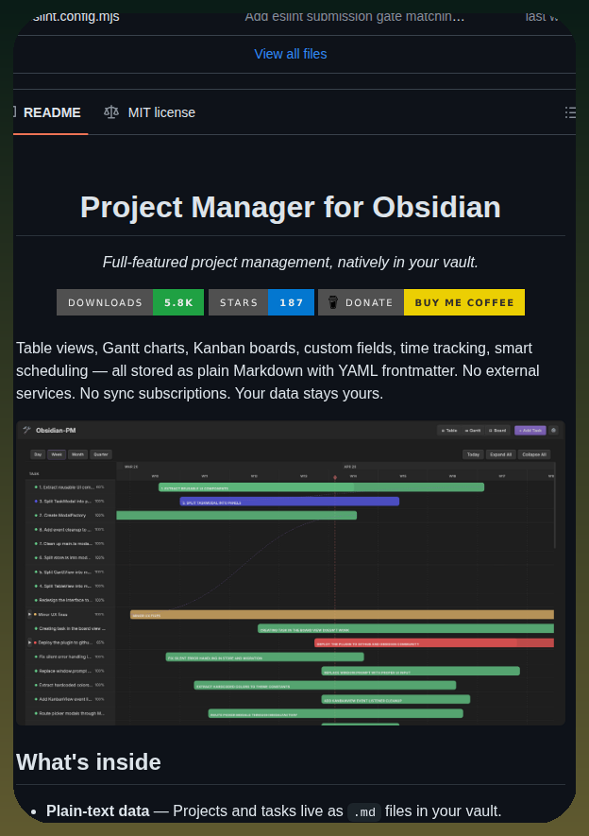Click the purple Split TaskModal Gantt bar

pyautogui.click(x=289, y=502)
